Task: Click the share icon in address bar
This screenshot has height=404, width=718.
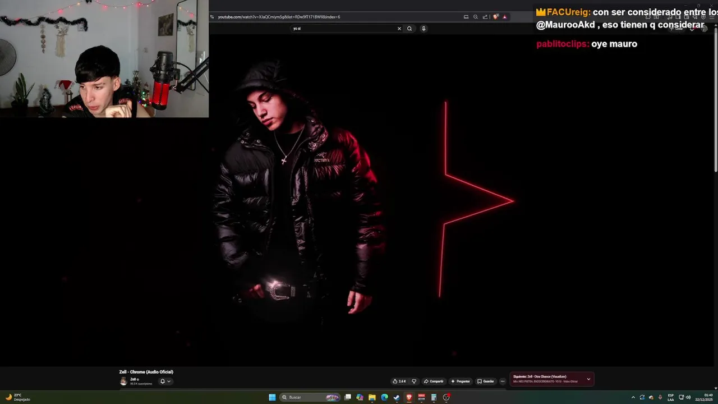Action: point(485,17)
